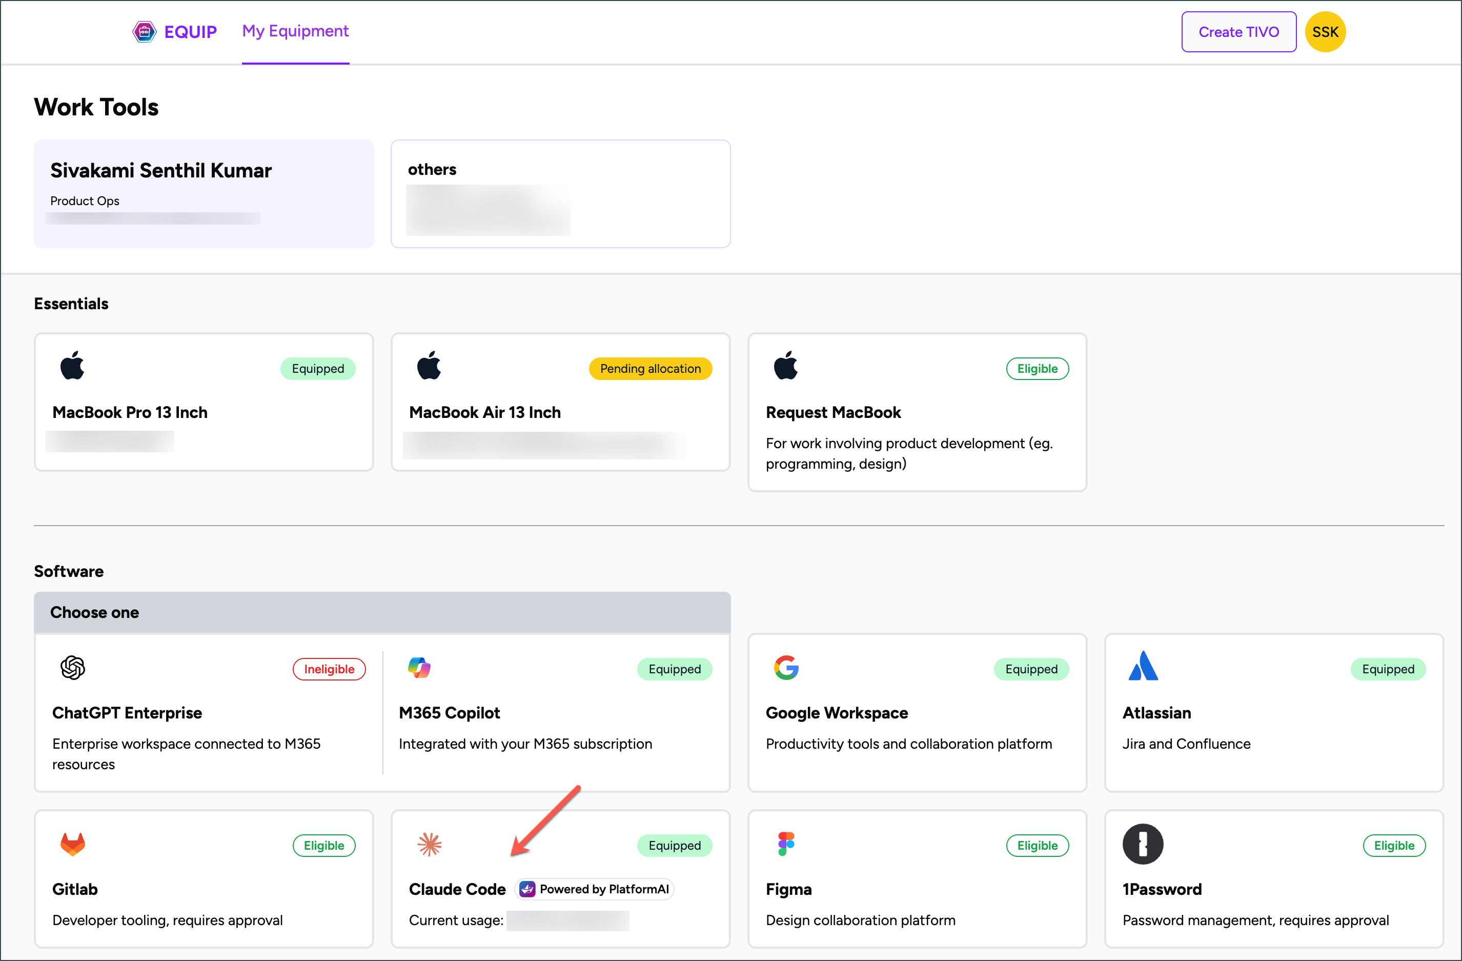This screenshot has height=961, width=1462.
Task: Click the M365 Copilot logo icon
Action: (x=419, y=667)
